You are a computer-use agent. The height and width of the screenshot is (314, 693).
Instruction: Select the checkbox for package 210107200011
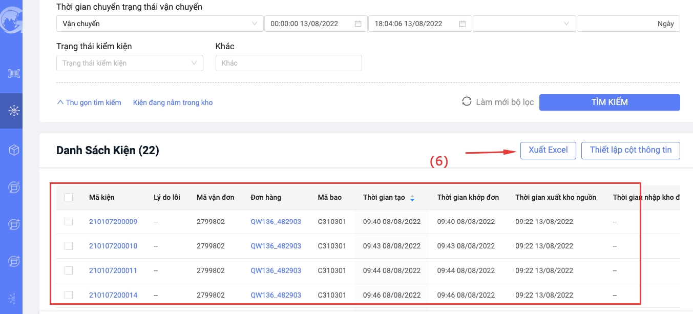(x=69, y=270)
